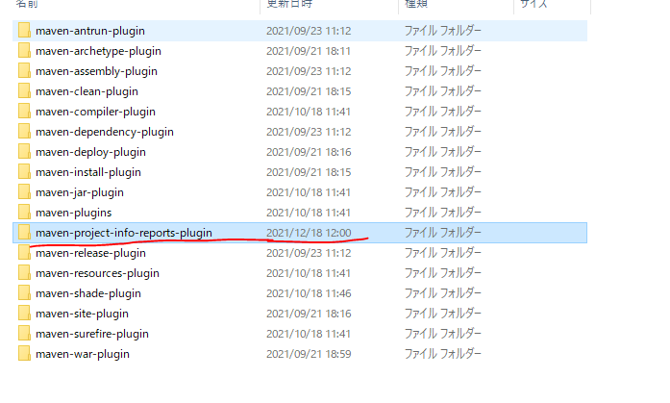670x403 pixels.
Task: Click the maven-jar-plugin folder icon
Action: 24,192
